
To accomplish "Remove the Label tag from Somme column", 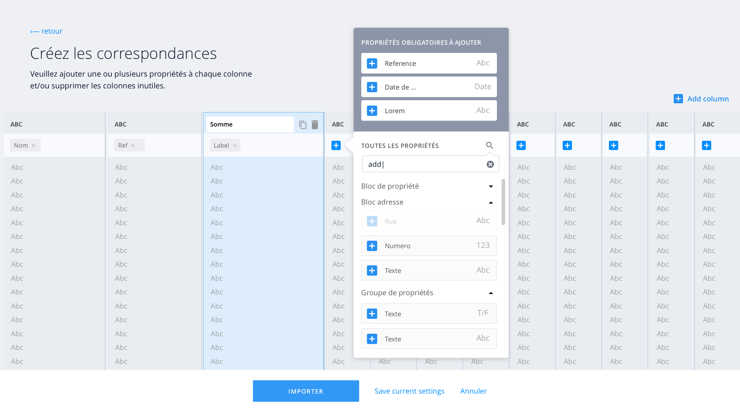I will [235, 146].
